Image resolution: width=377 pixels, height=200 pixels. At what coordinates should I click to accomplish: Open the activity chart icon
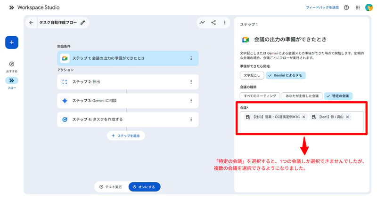202,23
